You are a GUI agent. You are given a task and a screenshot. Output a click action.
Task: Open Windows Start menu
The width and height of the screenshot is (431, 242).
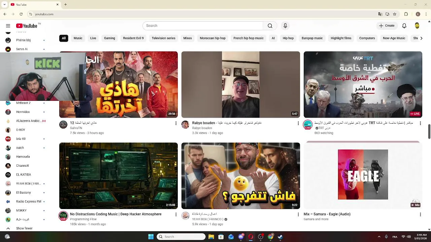tap(151, 237)
